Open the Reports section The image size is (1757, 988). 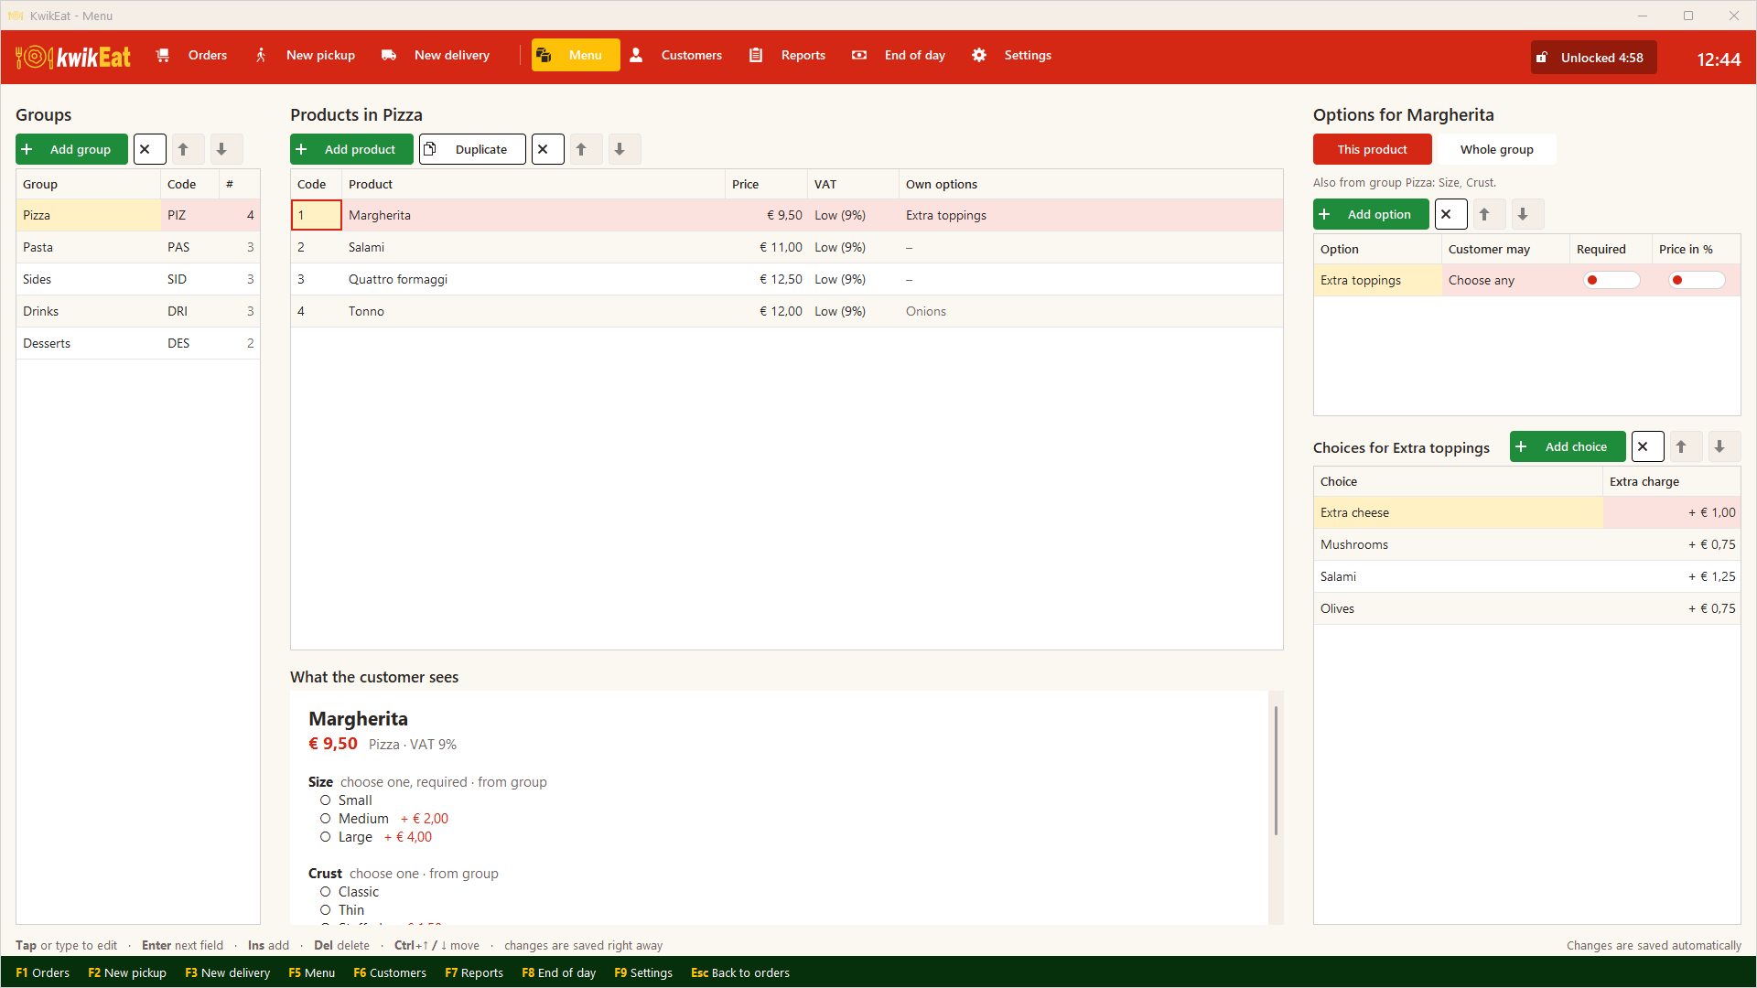click(x=787, y=55)
